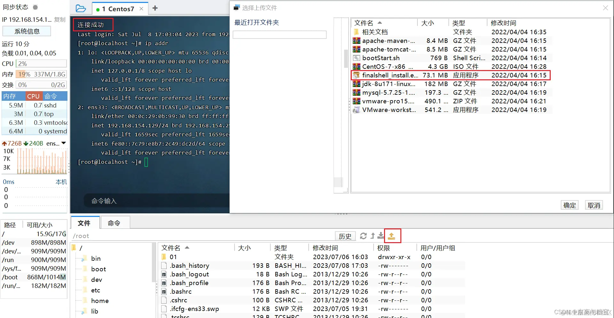The height and width of the screenshot is (318, 614).
Task: Toggle sort on 文件名 column in upload dialog
Action: [364, 23]
